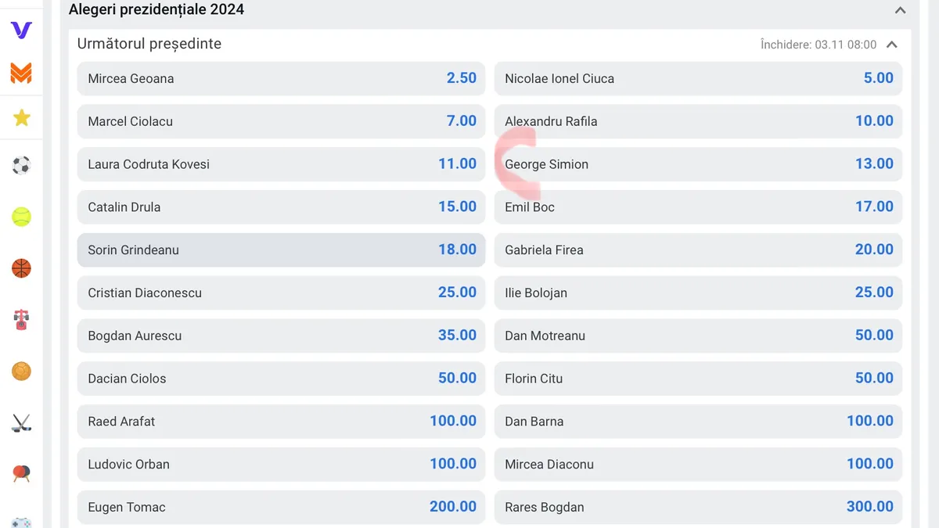Pick Mircea Geoana at odds 2.50
Viewport: 939px width, 528px height.
pos(281,78)
